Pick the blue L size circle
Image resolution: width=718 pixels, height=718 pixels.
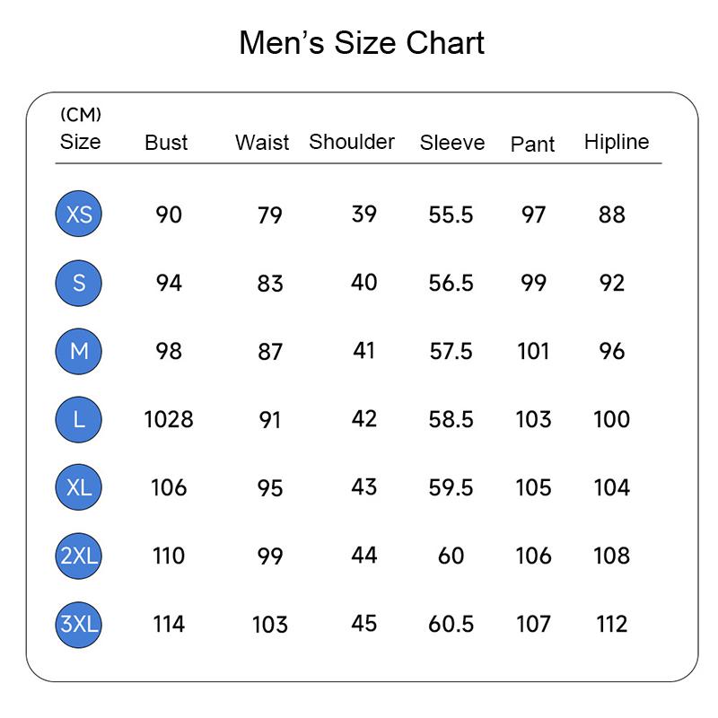click(79, 419)
